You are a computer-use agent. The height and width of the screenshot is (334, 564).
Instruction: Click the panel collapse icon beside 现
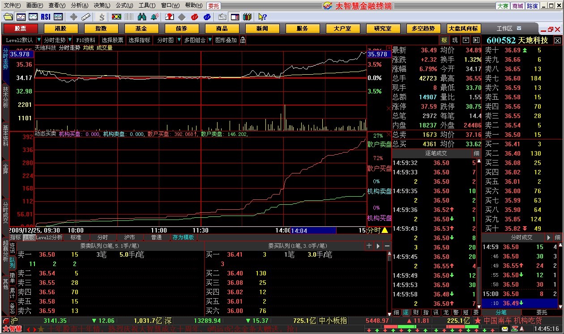tap(466, 40)
